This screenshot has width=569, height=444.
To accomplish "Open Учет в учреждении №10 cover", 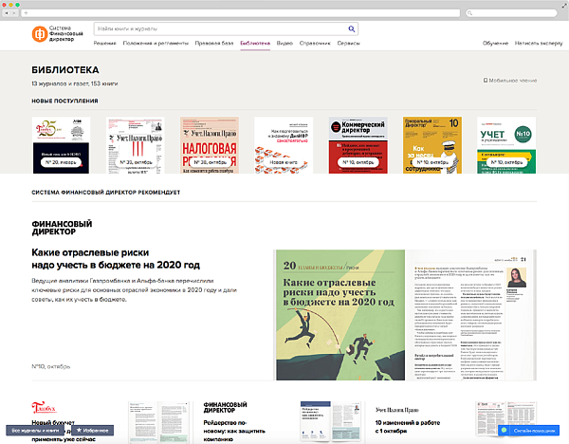I will (x=506, y=145).
